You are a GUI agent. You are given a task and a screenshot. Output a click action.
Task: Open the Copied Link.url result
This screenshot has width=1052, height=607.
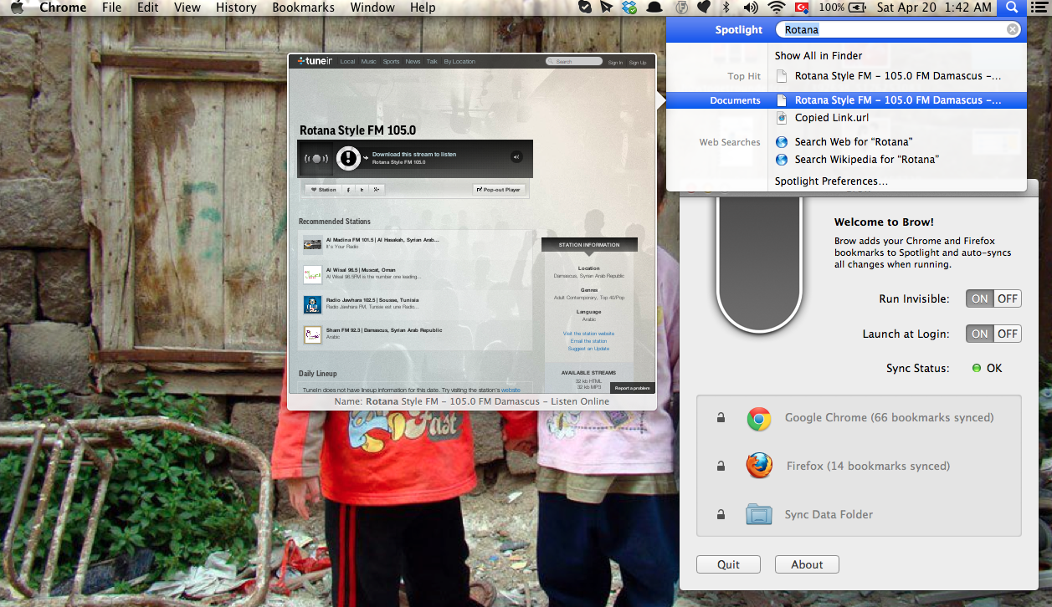click(832, 118)
